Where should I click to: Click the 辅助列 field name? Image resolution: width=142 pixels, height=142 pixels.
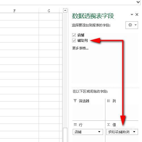[x=82, y=41]
